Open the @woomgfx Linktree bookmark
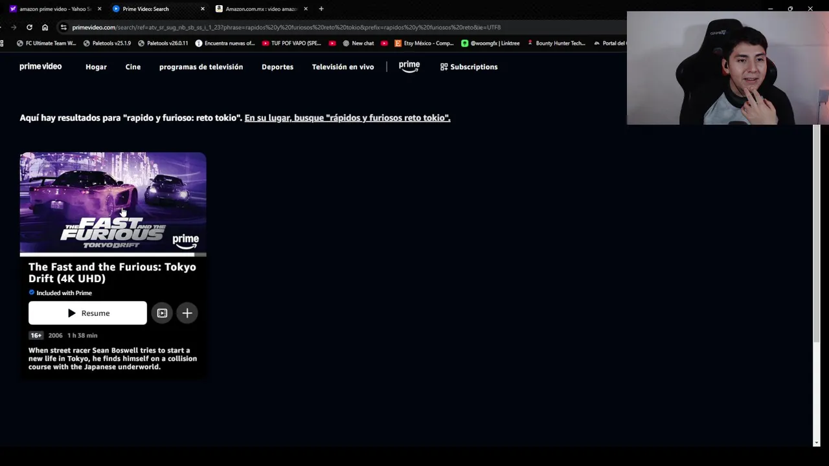 tap(490, 43)
